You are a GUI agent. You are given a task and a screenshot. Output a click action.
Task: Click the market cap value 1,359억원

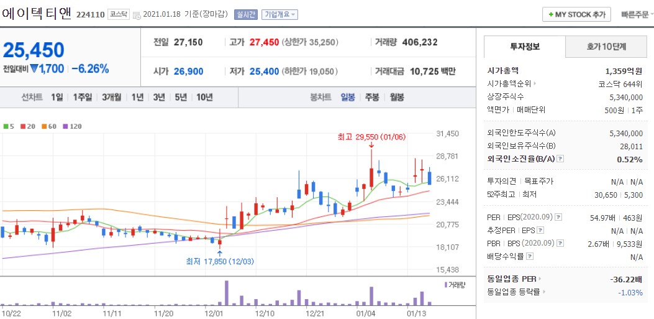(x=624, y=70)
